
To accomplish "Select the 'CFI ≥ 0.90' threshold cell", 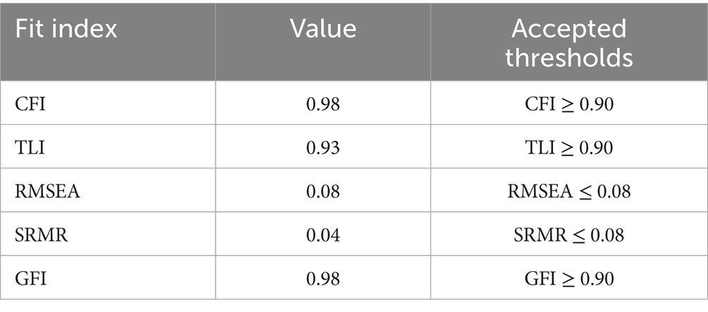I will [569, 106].
